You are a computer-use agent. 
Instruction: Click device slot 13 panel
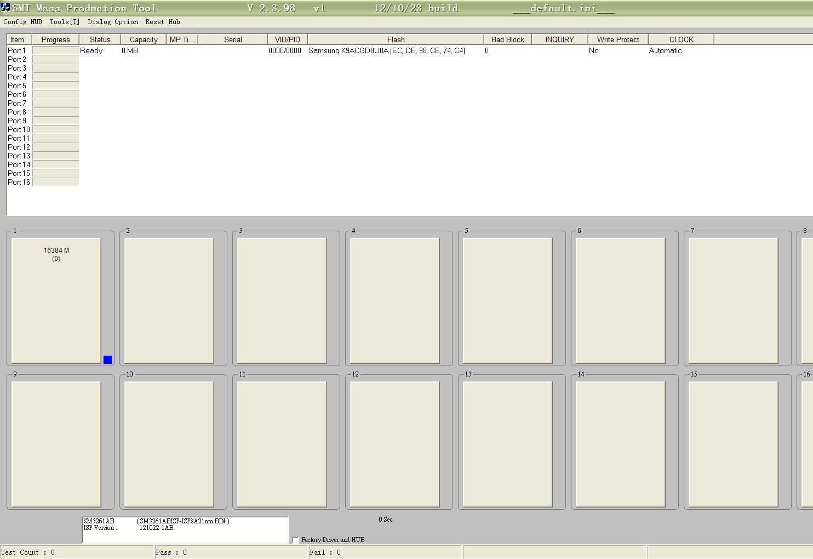[507, 444]
